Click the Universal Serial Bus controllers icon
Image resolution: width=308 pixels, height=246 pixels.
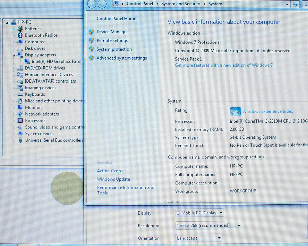[x=20, y=141]
